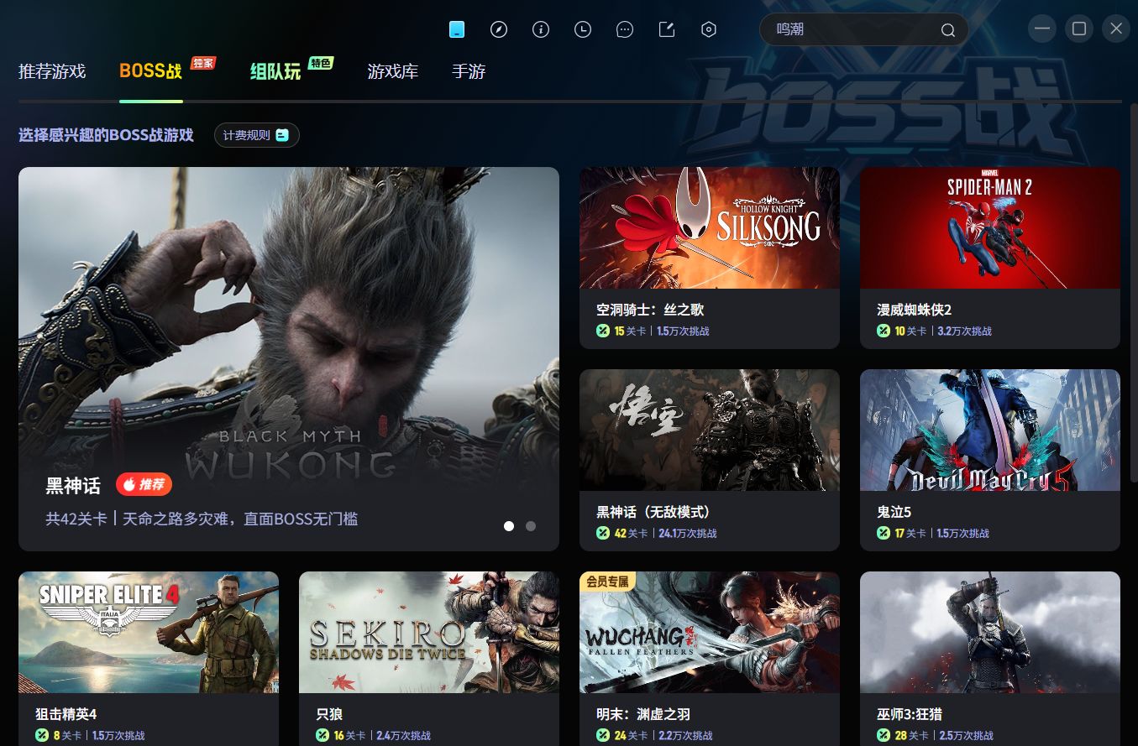This screenshot has width=1138, height=746.
Task: Click the 鬼泣5 title
Action: tap(894, 512)
